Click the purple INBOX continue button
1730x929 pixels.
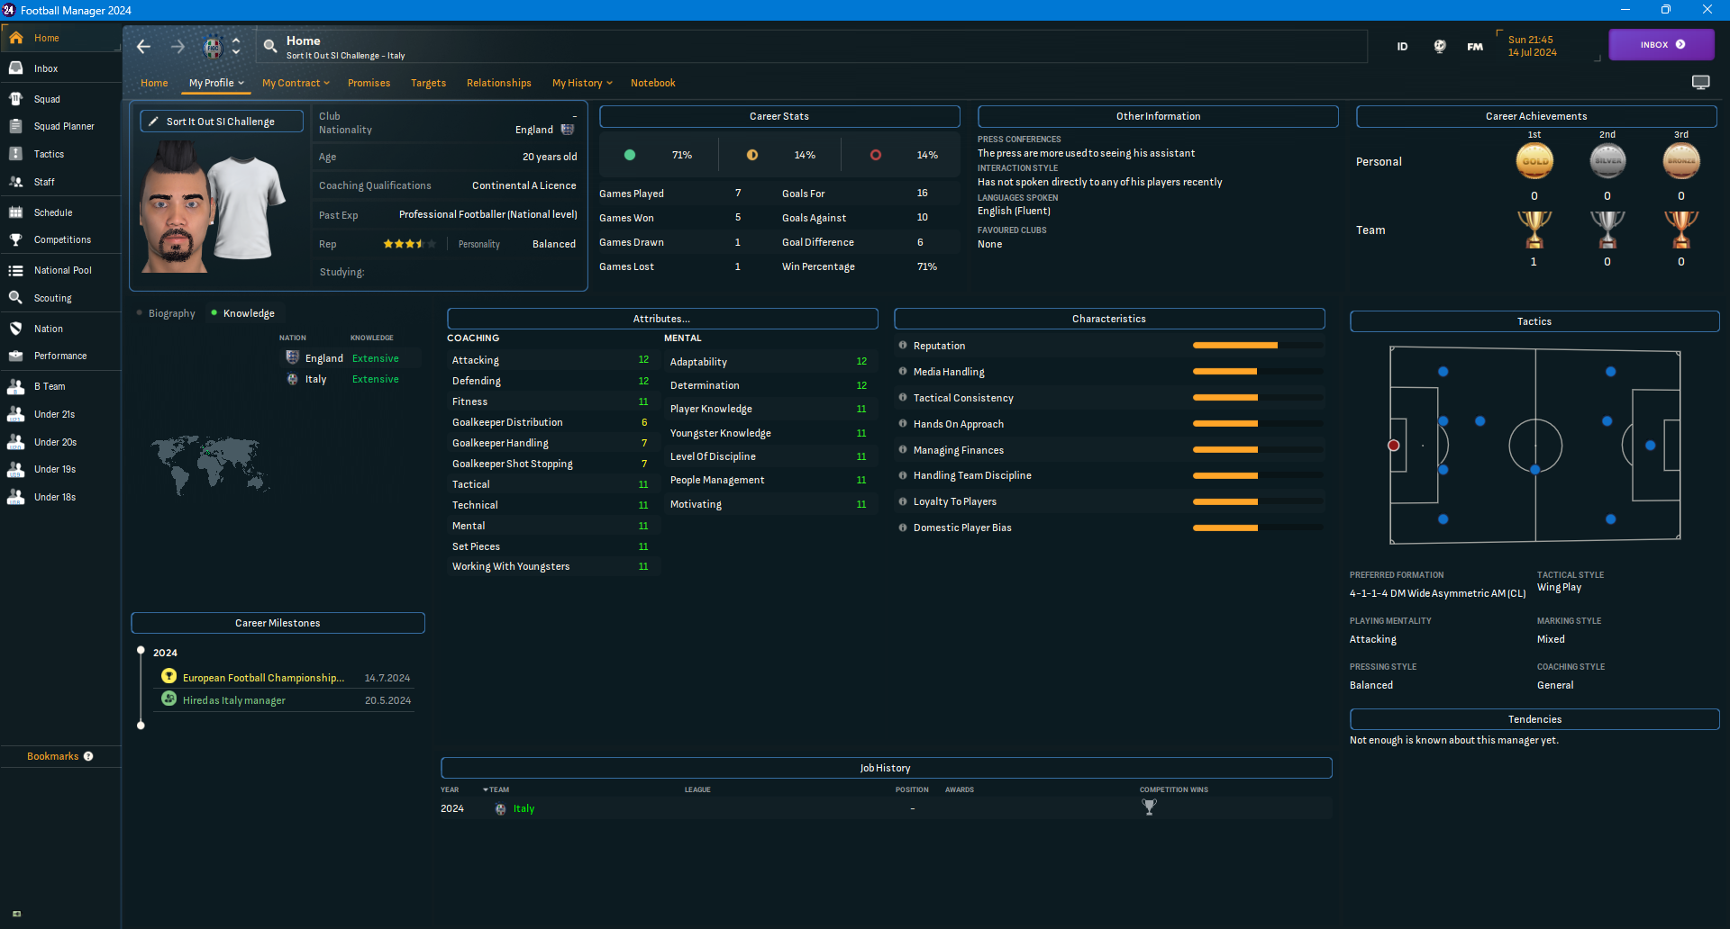tap(1662, 45)
